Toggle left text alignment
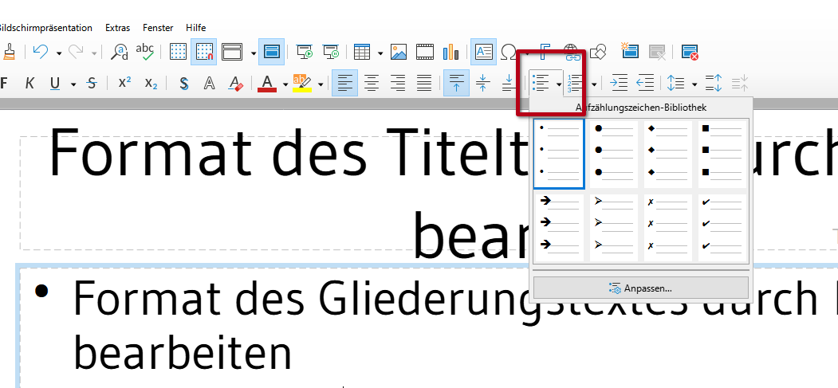Viewport: 838px width, 388px height. point(345,83)
